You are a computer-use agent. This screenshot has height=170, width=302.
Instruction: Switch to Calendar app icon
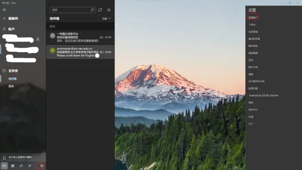pyautogui.click(x=13, y=166)
